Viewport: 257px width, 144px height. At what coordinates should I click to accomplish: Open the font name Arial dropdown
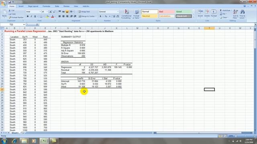40,12
